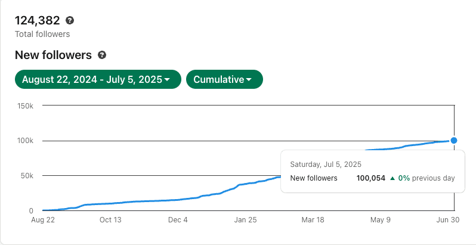Click the 150k label on the y-axis
The height and width of the screenshot is (245, 476).
[x=26, y=106]
